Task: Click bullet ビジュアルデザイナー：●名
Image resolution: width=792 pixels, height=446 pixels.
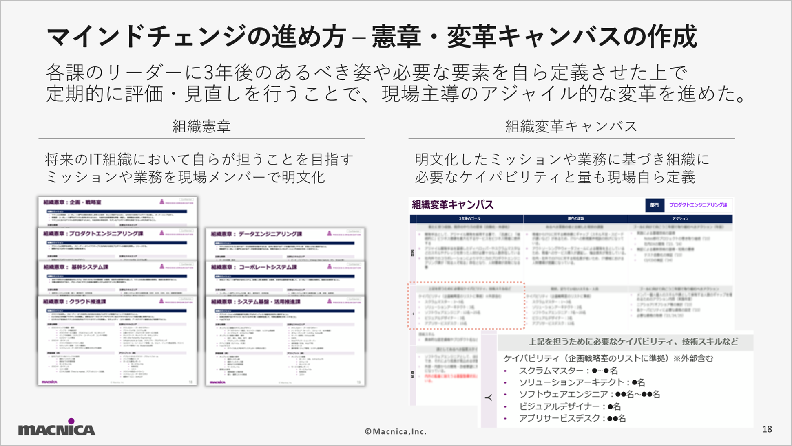Action: tap(570, 406)
